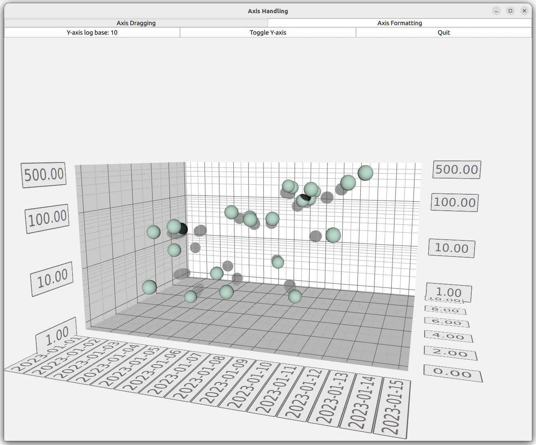Click the Y-axis log base: 10 button
This screenshot has width=536, height=445.
[x=92, y=33]
